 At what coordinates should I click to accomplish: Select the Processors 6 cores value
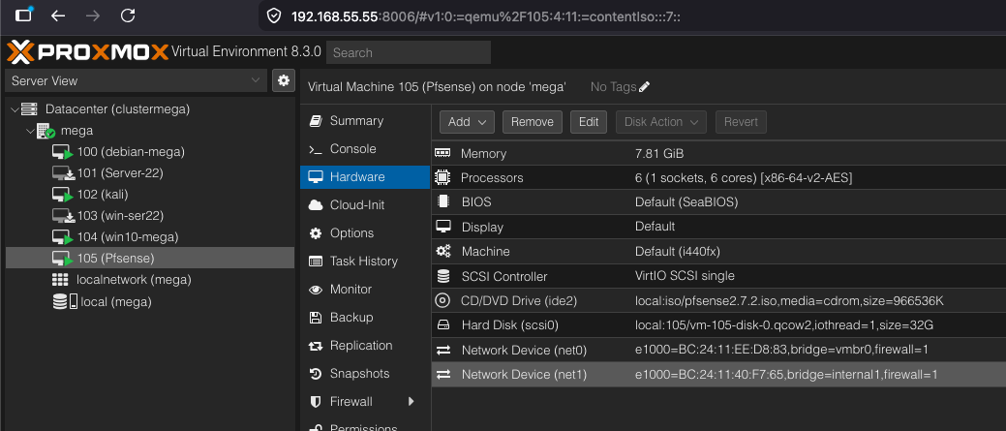click(x=744, y=177)
